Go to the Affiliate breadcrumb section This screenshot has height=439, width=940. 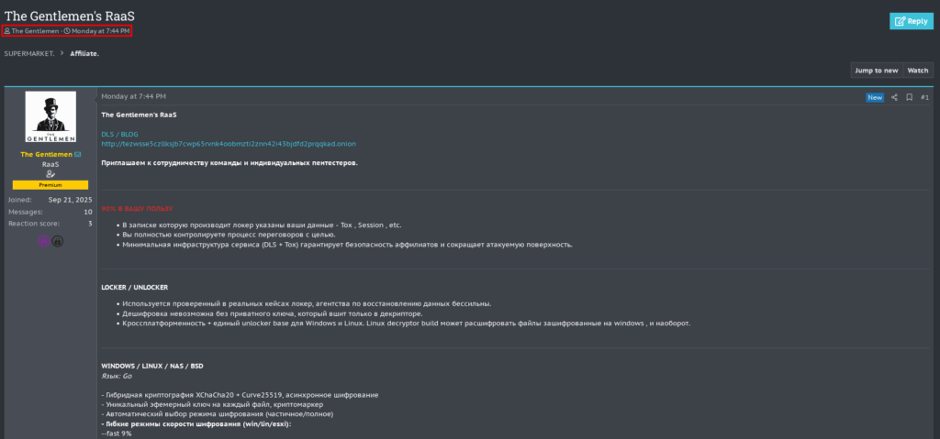[84, 53]
